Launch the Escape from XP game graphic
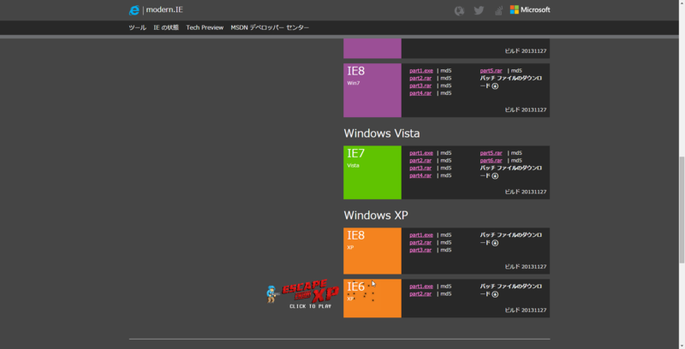 pos(302,294)
